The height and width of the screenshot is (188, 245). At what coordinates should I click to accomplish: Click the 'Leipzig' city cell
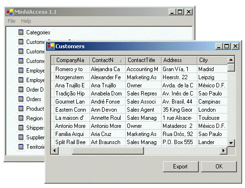point(213,77)
